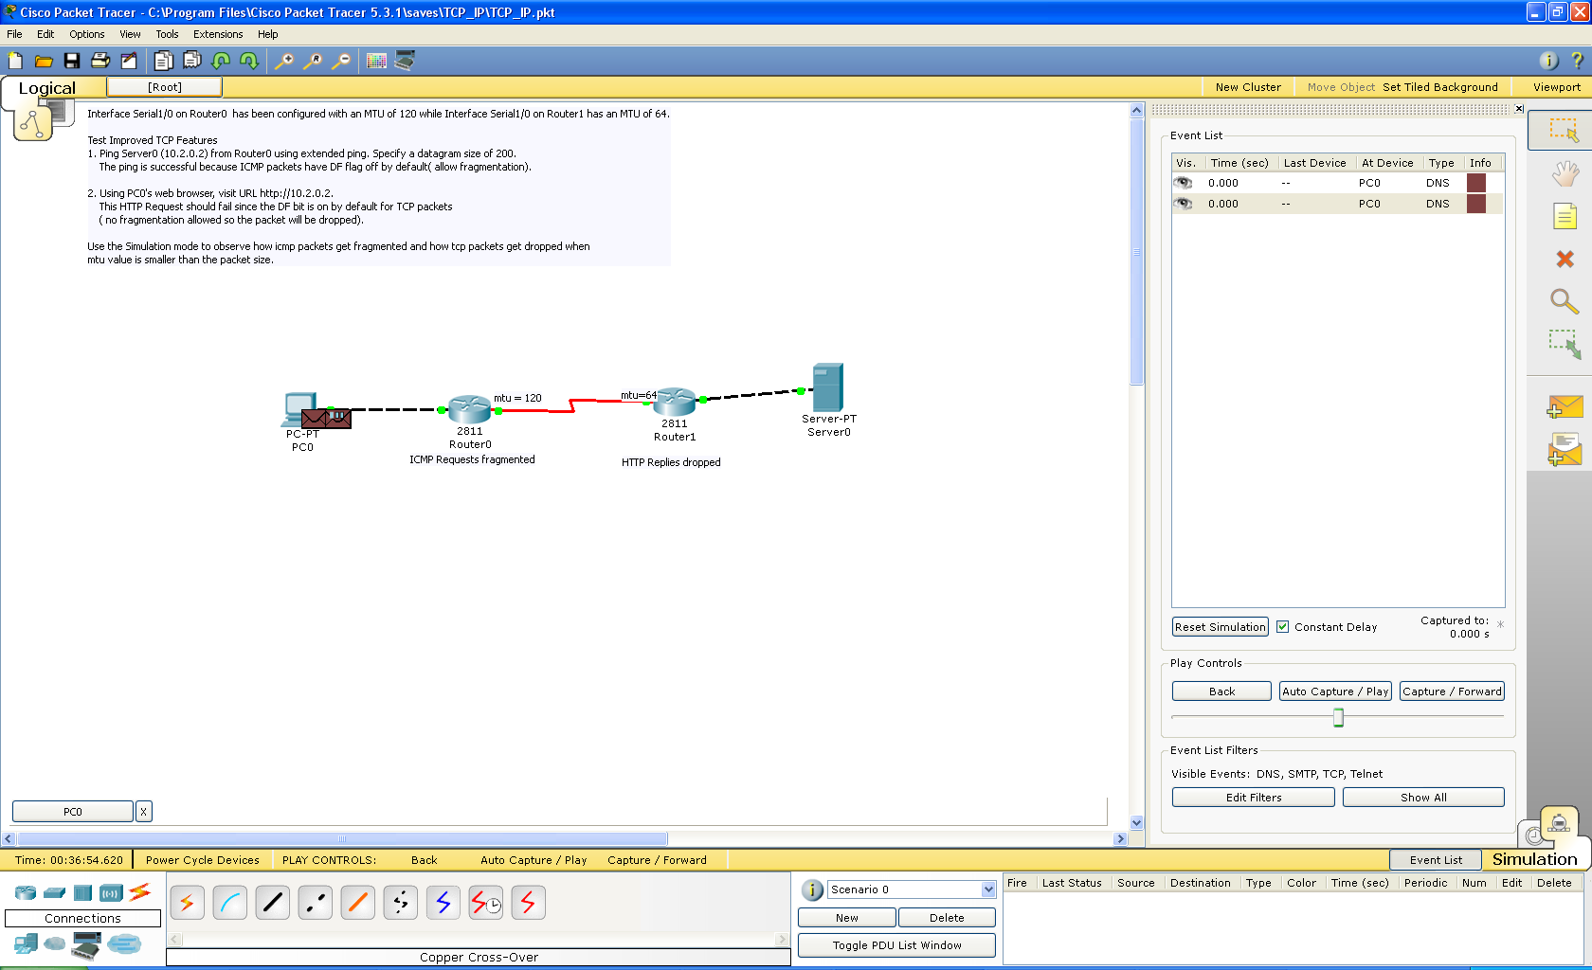The image size is (1592, 970).
Task: Launch the Activity Wizard pencil icon
Action: coord(129,61)
